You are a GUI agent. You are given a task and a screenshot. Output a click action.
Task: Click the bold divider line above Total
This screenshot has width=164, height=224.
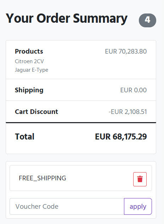[x=81, y=122]
